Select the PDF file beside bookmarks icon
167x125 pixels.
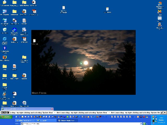click(x=24, y=40)
